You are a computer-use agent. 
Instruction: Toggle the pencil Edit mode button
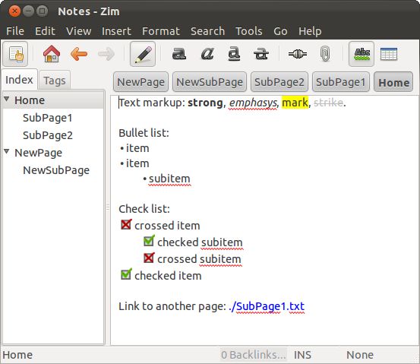click(143, 54)
